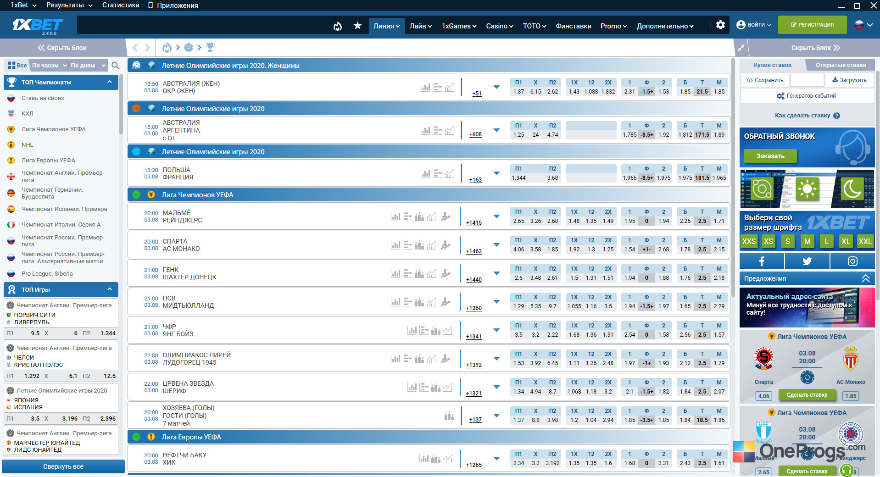The width and height of the screenshot is (880, 477).
Task: Open the Войти account dropdown
Action: 754,25
